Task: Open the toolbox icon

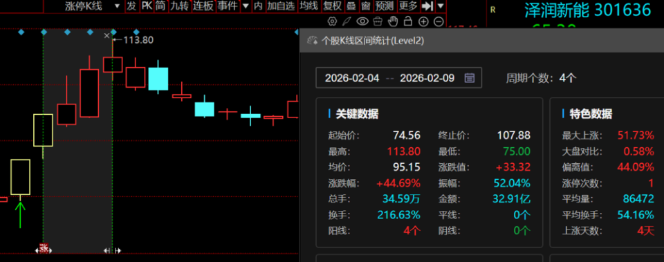Action: pos(378,21)
